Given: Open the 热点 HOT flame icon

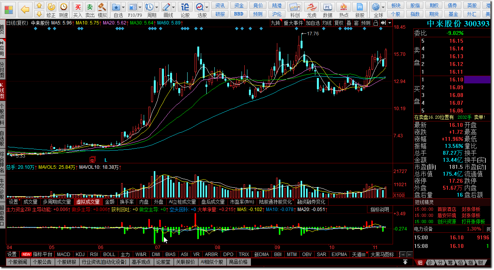Looking at the screenshot, I should tap(344, 7).
